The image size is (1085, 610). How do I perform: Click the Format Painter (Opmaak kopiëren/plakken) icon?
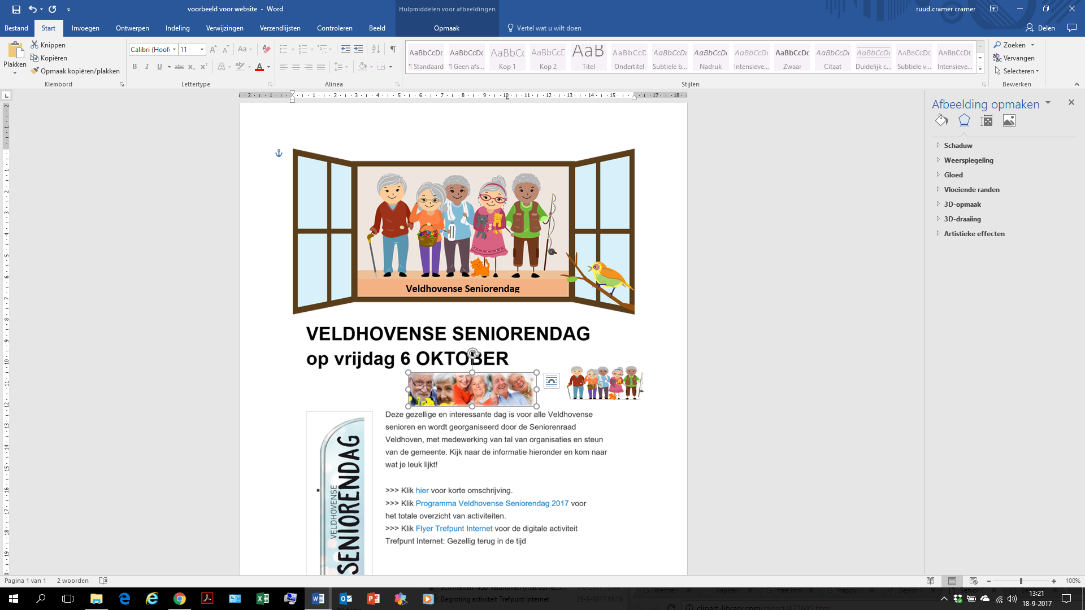click(x=35, y=71)
